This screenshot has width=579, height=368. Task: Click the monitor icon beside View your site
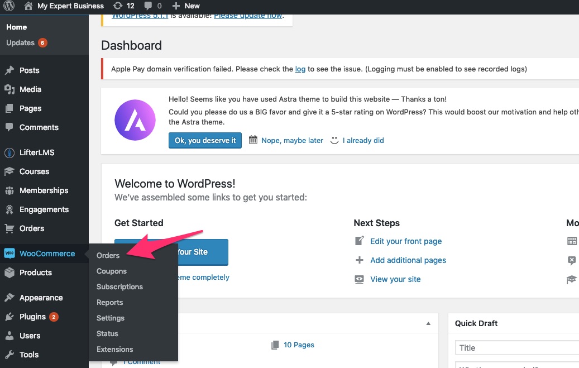pos(359,279)
